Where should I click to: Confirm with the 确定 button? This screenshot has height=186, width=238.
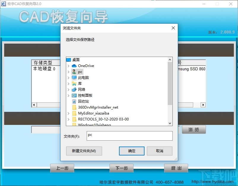point(131,151)
